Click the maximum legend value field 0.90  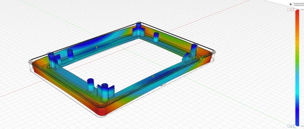(291, 10)
